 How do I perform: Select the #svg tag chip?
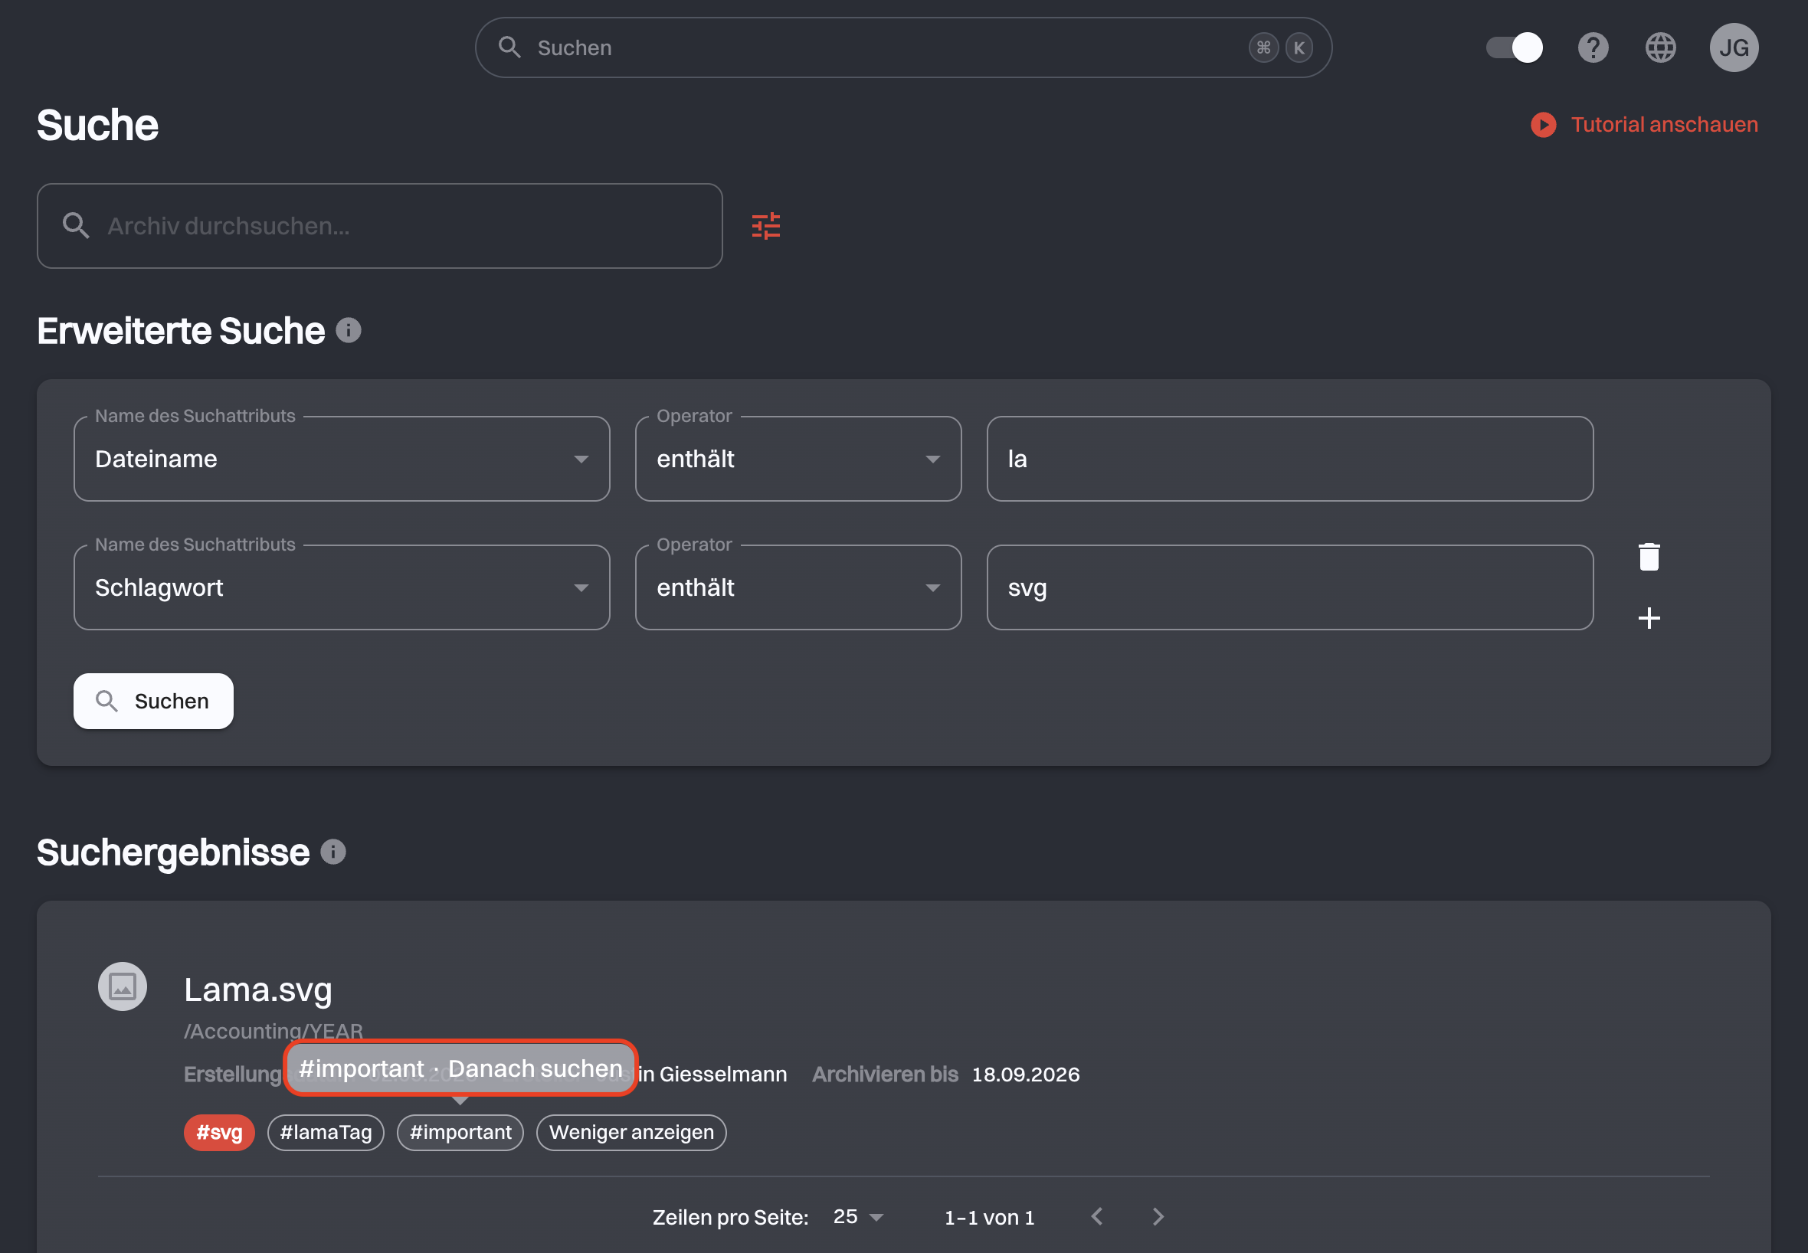coord(219,1132)
